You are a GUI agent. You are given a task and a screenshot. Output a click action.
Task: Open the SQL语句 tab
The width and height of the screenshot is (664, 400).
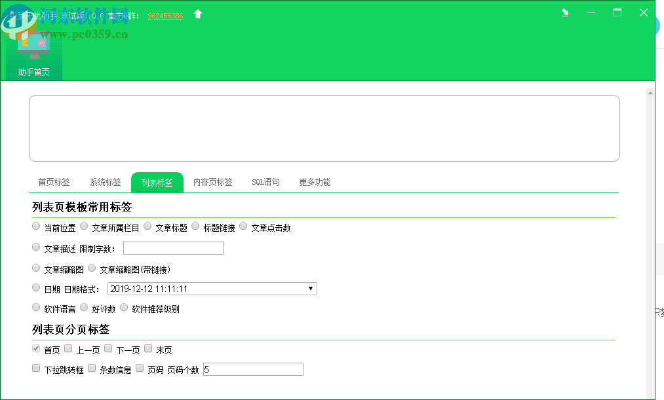tap(265, 182)
